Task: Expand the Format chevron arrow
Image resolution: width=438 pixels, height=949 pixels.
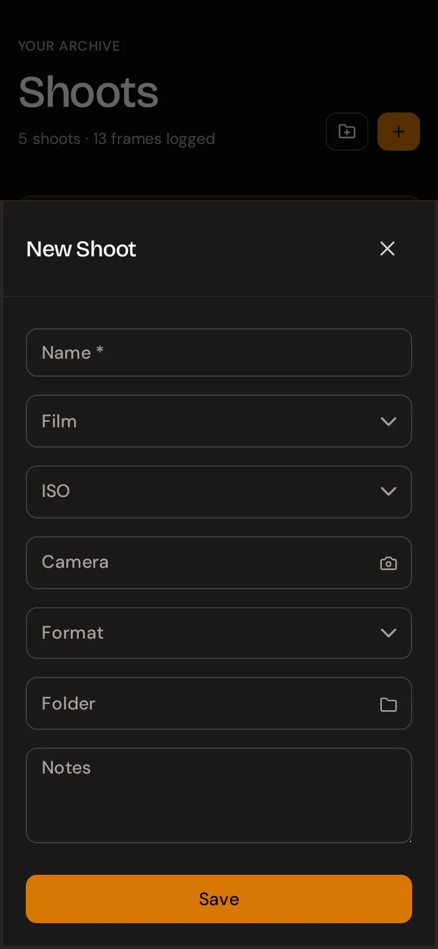Action: (389, 633)
